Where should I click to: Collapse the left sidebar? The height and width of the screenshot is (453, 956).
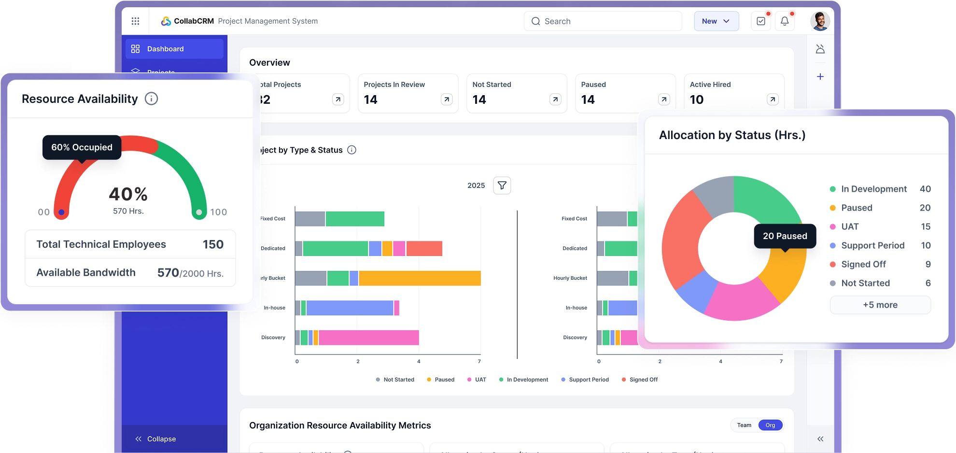(156, 439)
